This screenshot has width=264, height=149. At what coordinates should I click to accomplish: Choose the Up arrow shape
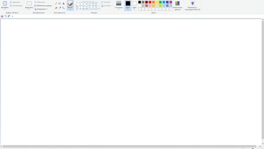tap(96, 5)
